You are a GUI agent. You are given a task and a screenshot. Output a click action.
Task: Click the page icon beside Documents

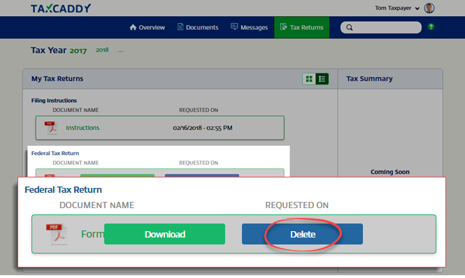point(180,27)
